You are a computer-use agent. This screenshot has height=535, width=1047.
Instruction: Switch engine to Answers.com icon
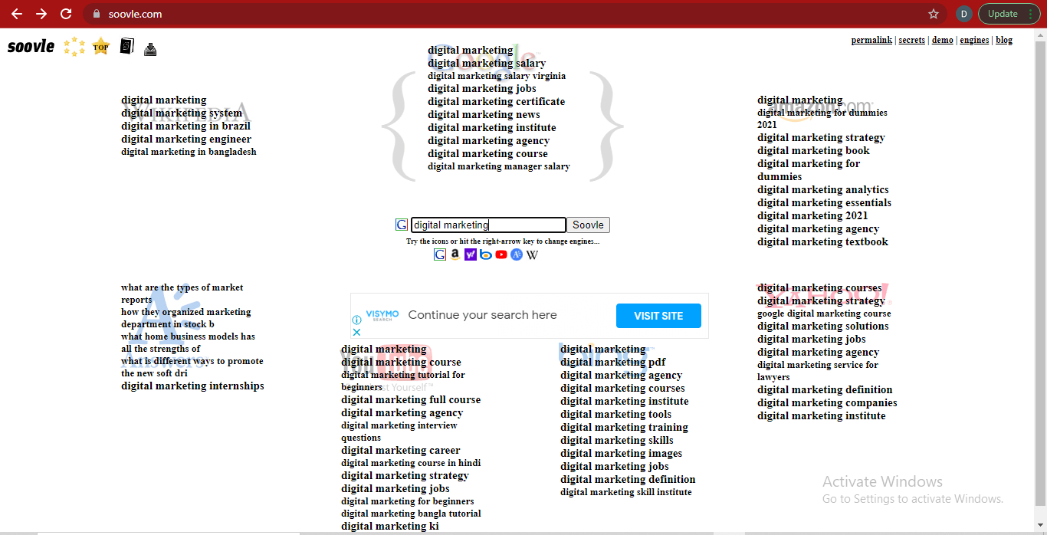tap(517, 254)
